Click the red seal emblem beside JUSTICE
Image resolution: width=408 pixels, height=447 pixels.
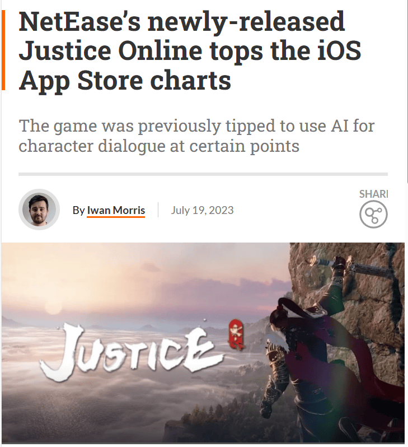click(236, 334)
